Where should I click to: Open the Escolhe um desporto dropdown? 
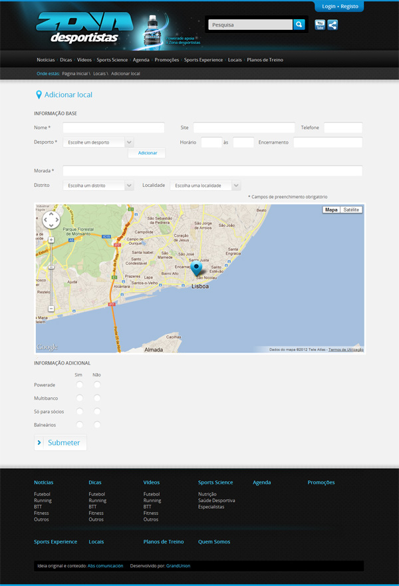(x=98, y=142)
